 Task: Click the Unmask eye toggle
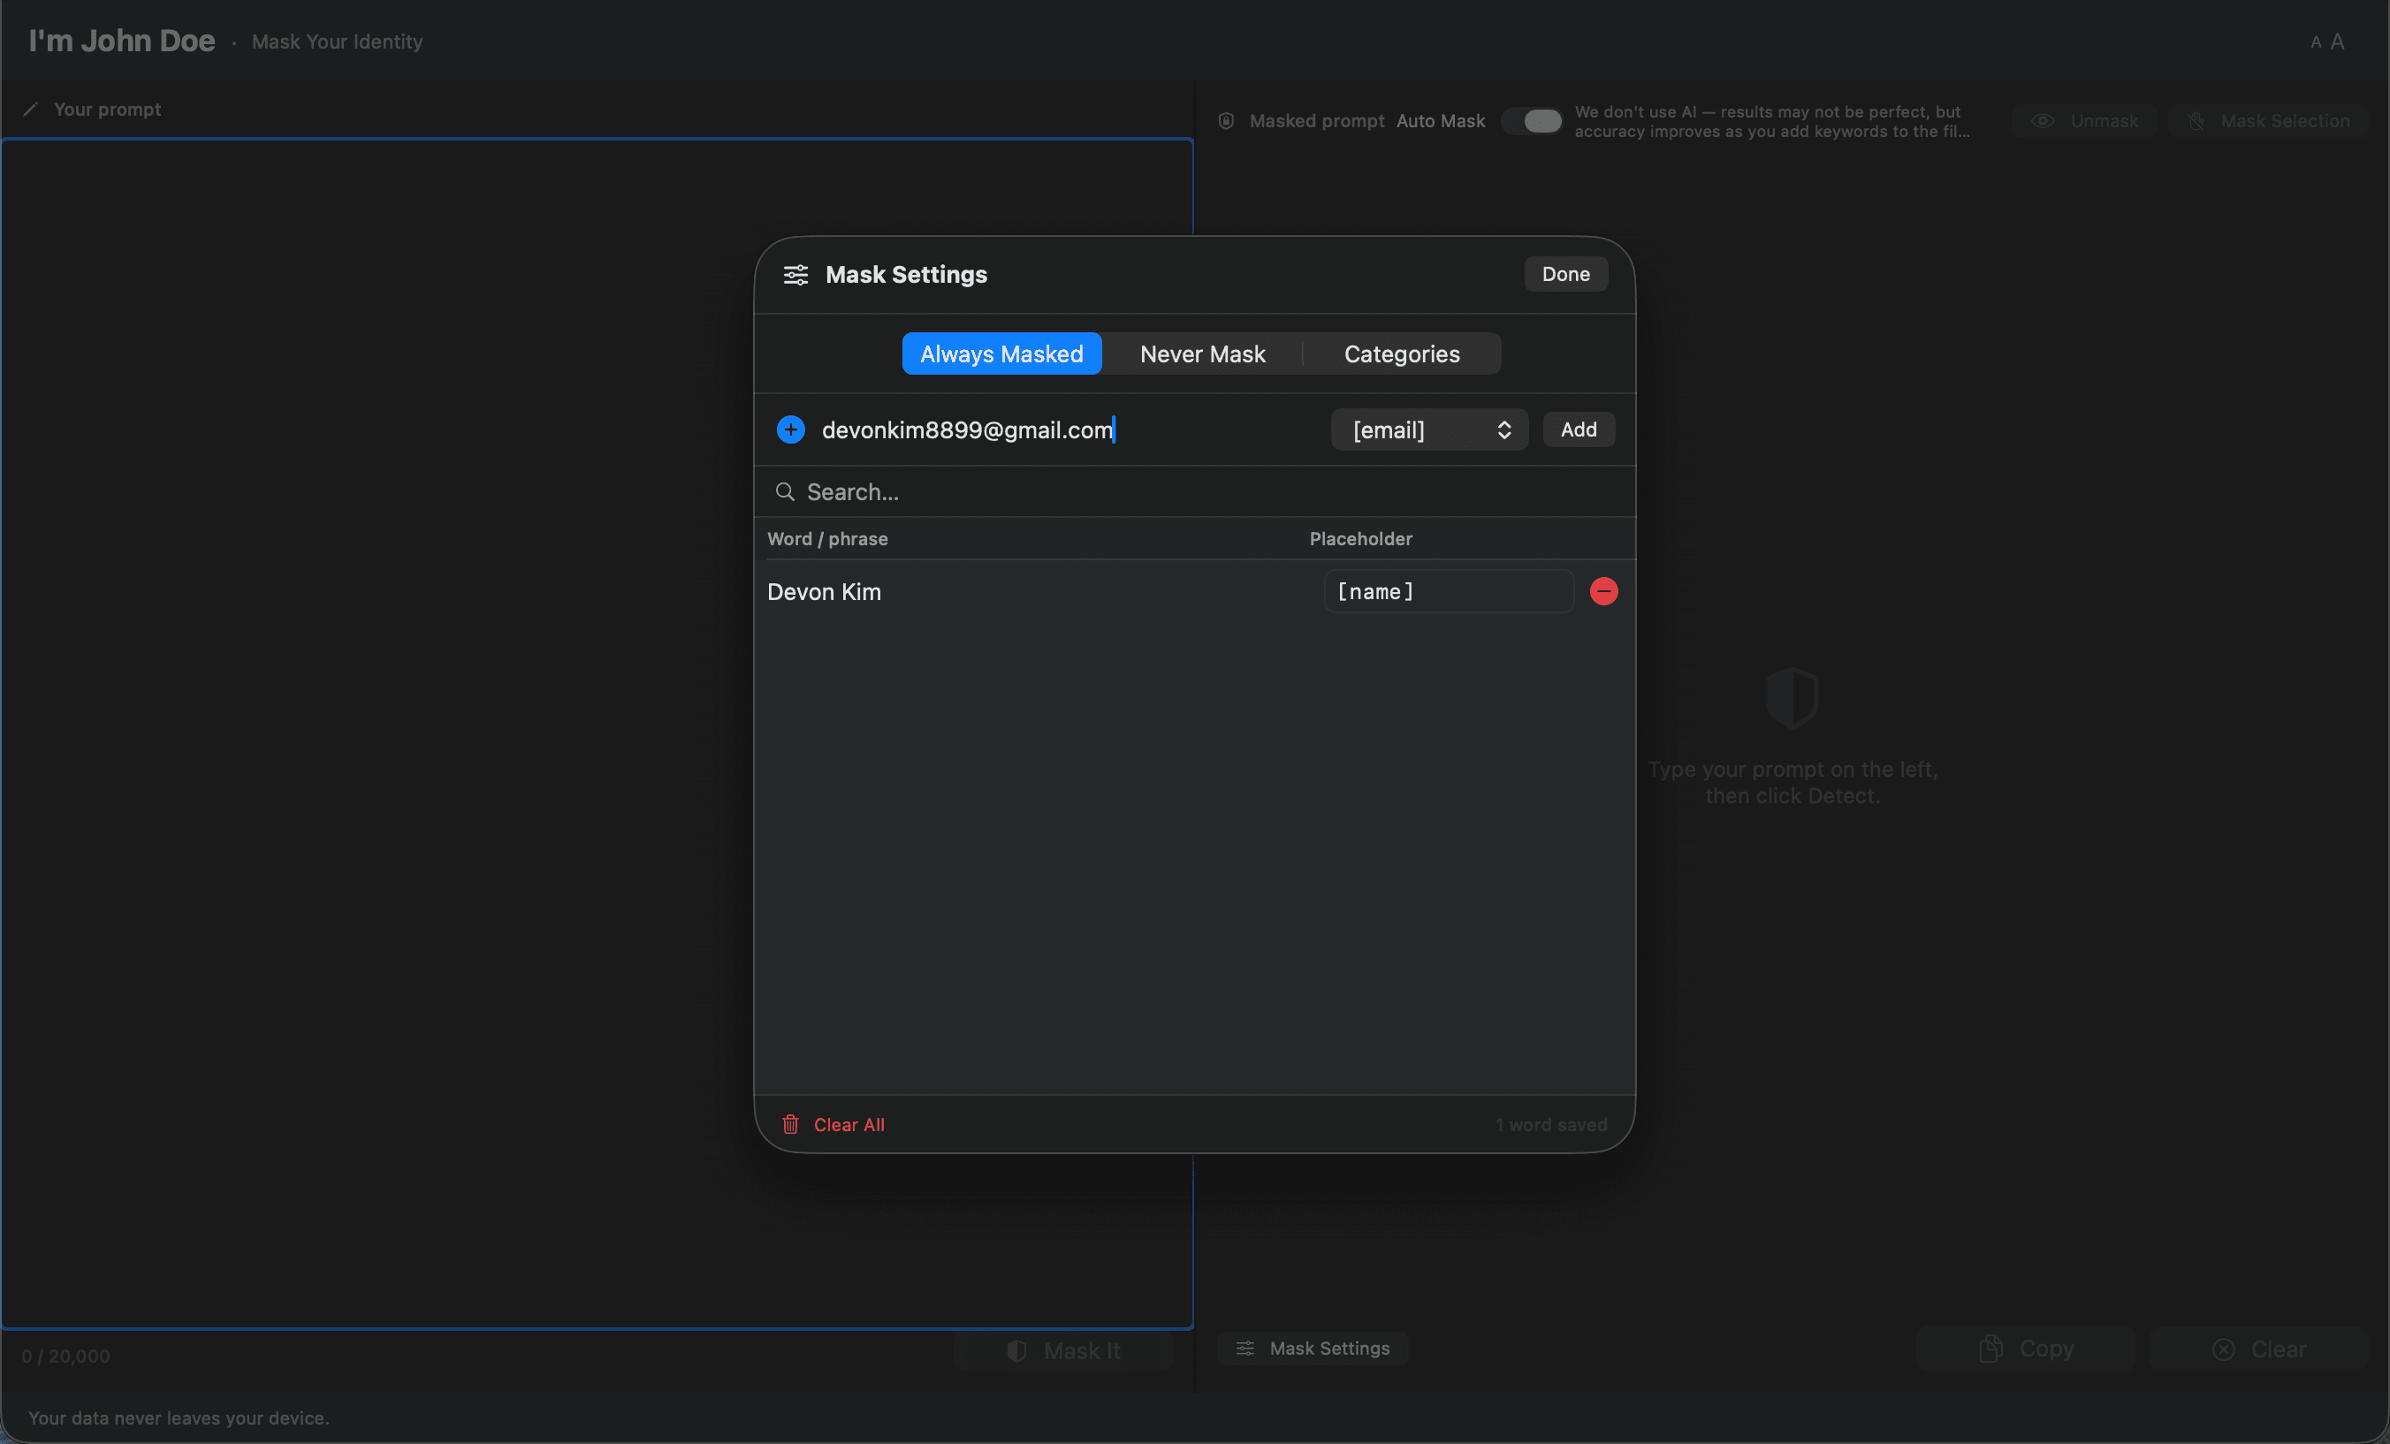2043,120
